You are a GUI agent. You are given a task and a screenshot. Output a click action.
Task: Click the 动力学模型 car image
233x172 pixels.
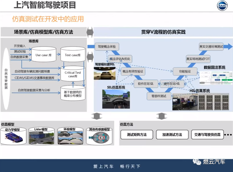point(13,138)
